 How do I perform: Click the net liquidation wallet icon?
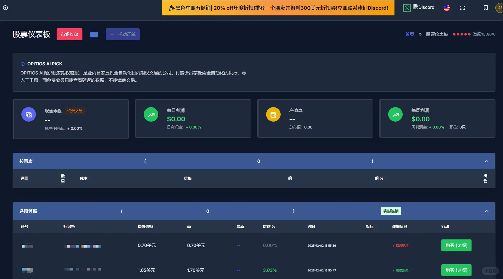coord(273,114)
